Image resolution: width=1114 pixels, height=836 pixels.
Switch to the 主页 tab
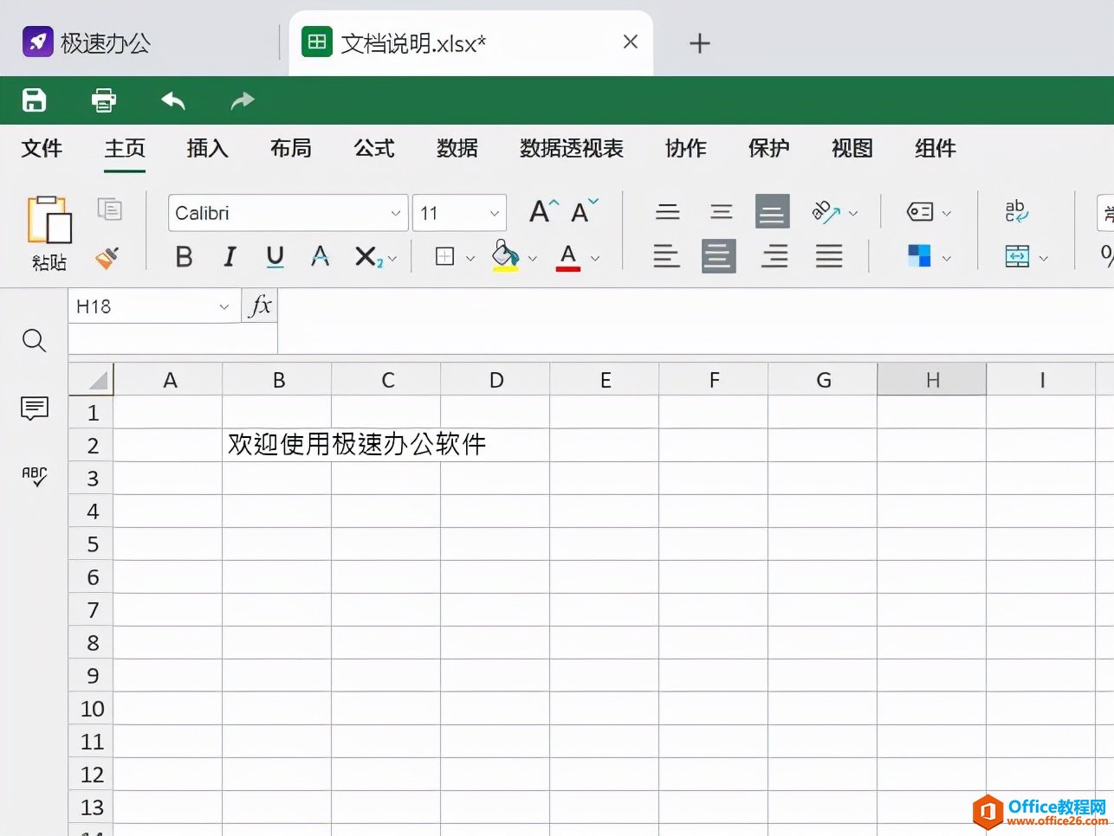click(125, 149)
